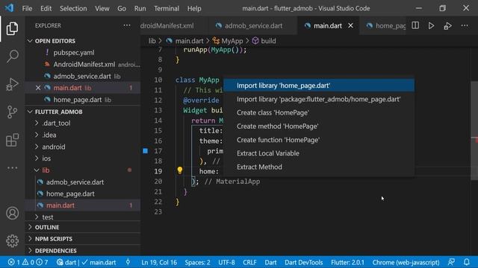
Task: Choose Import library package:flutter_admob quick fix
Action: 319,99
